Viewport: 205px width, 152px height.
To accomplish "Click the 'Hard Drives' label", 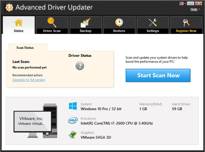I will click(x=181, y=104).
